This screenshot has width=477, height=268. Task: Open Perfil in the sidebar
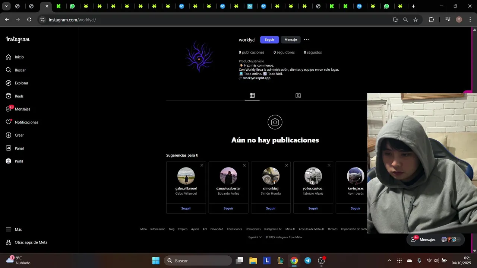[15, 161]
